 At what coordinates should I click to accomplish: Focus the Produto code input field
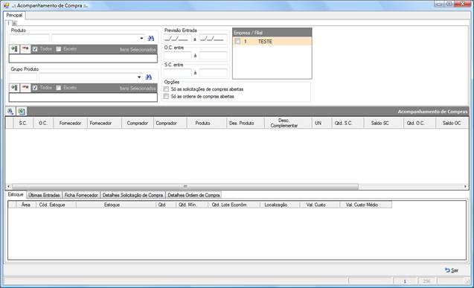point(29,39)
